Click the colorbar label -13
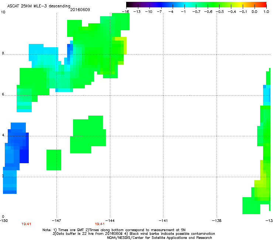The width and height of the screenshot is (273, 240). point(137,12)
